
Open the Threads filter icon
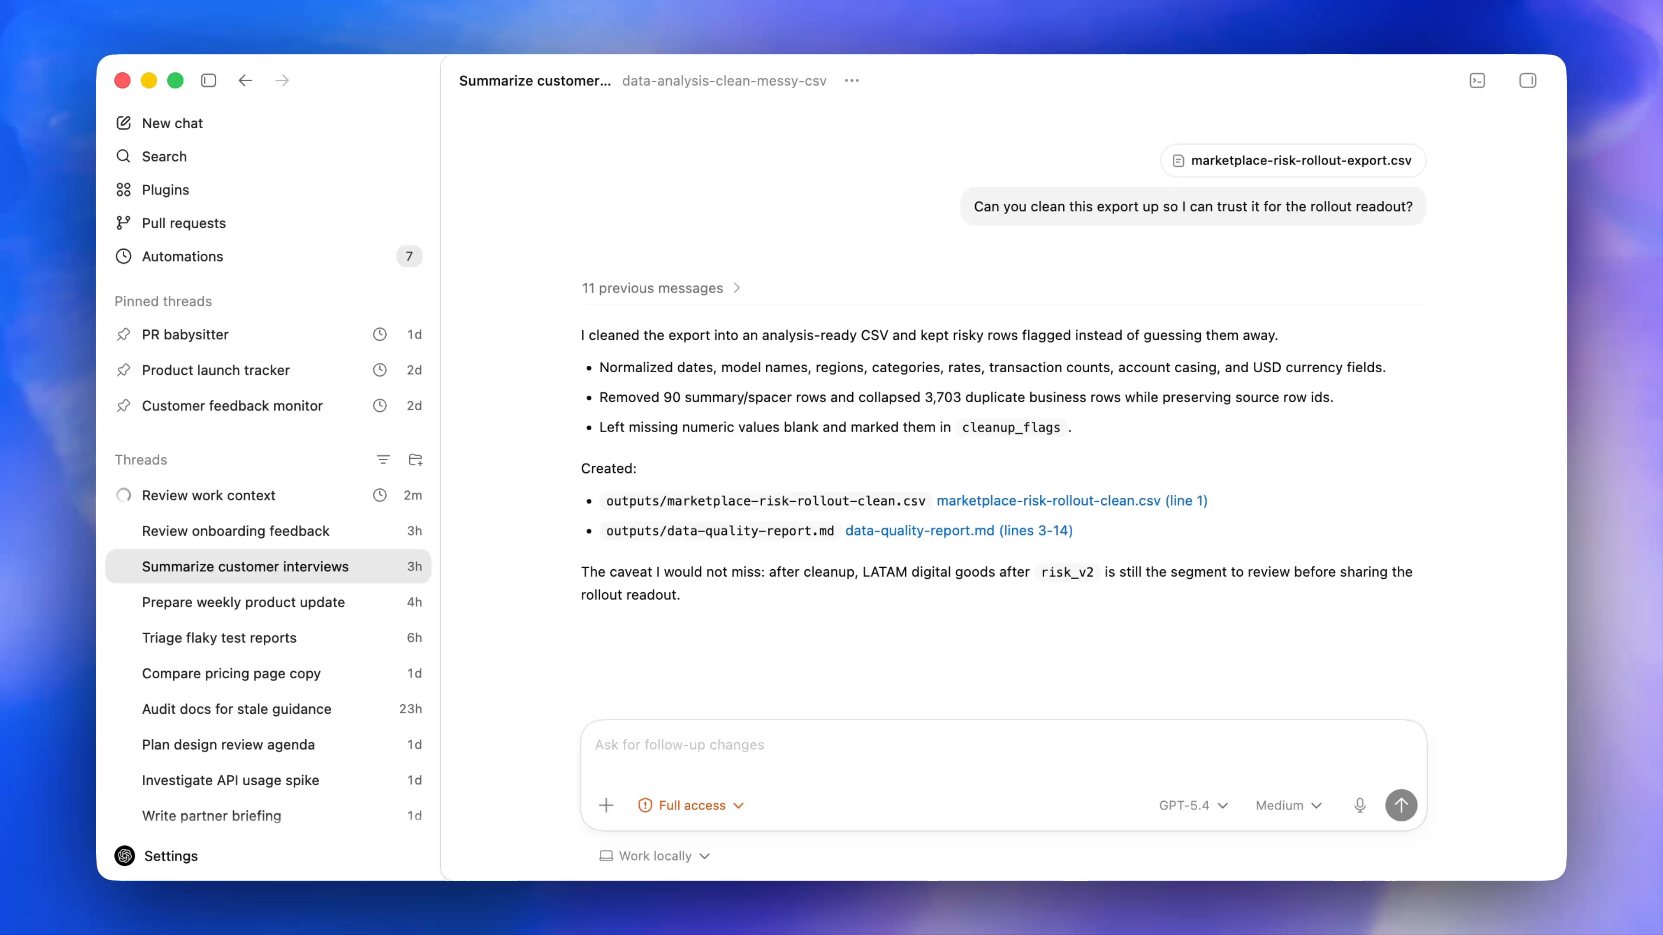[383, 459]
